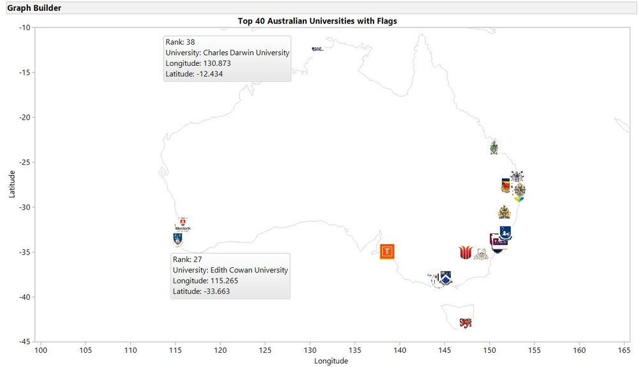Click the 150 tick on longitude axis
Viewport: 638px width, 367px height.
click(x=489, y=350)
